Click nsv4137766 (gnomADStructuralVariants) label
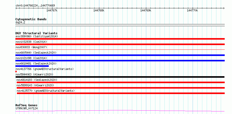232x114 pixels. tap(45, 69)
